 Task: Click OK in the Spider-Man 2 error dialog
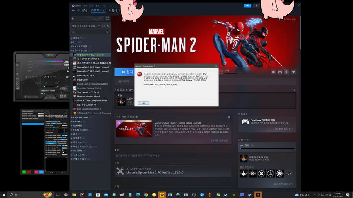pyautogui.click(x=143, y=103)
